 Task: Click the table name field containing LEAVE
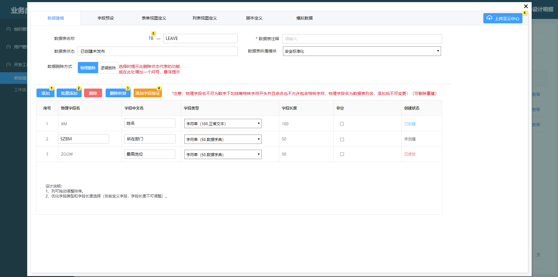200,38
